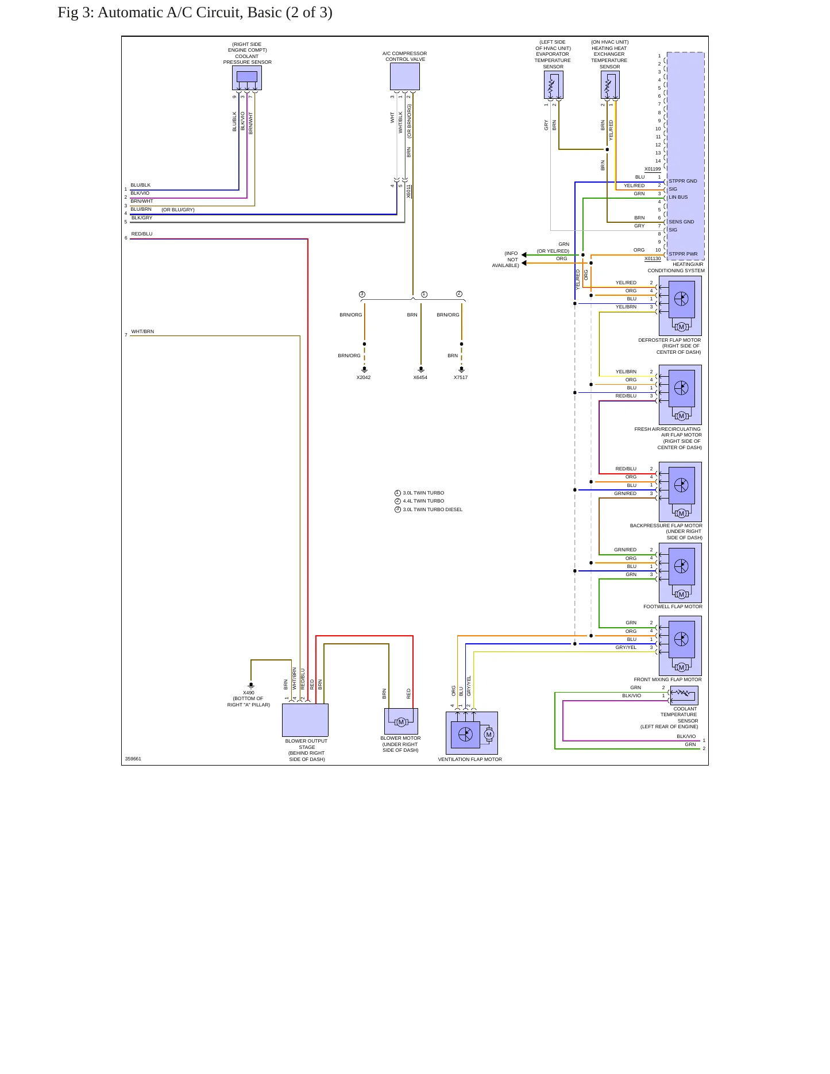Click the X2042 ground symbol

(364, 369)
